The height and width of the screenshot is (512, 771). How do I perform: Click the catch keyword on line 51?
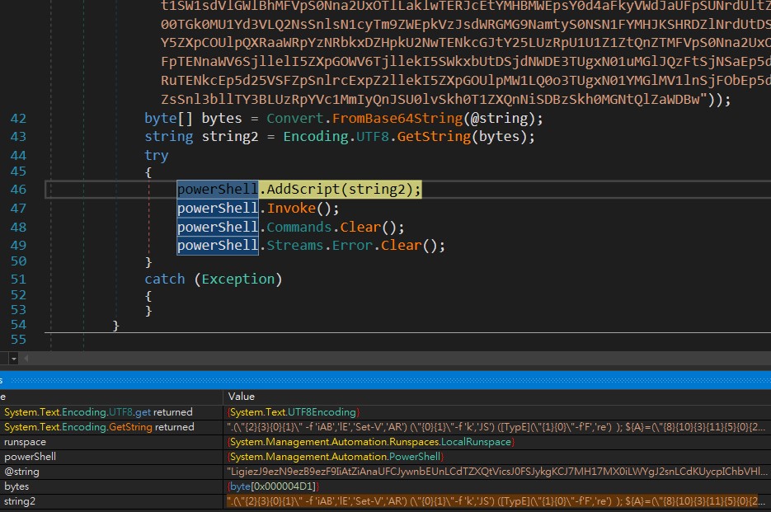tap(165, 279)
